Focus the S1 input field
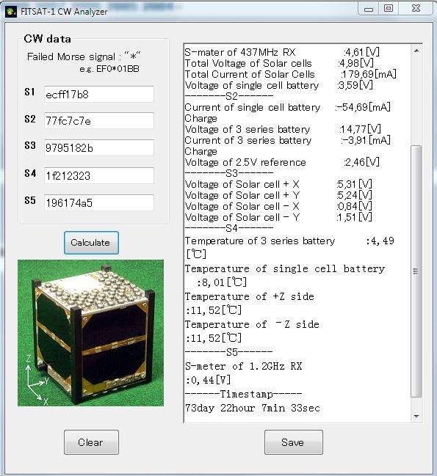The width and height of the screenshot is (437, 476). tap(98, 95)
